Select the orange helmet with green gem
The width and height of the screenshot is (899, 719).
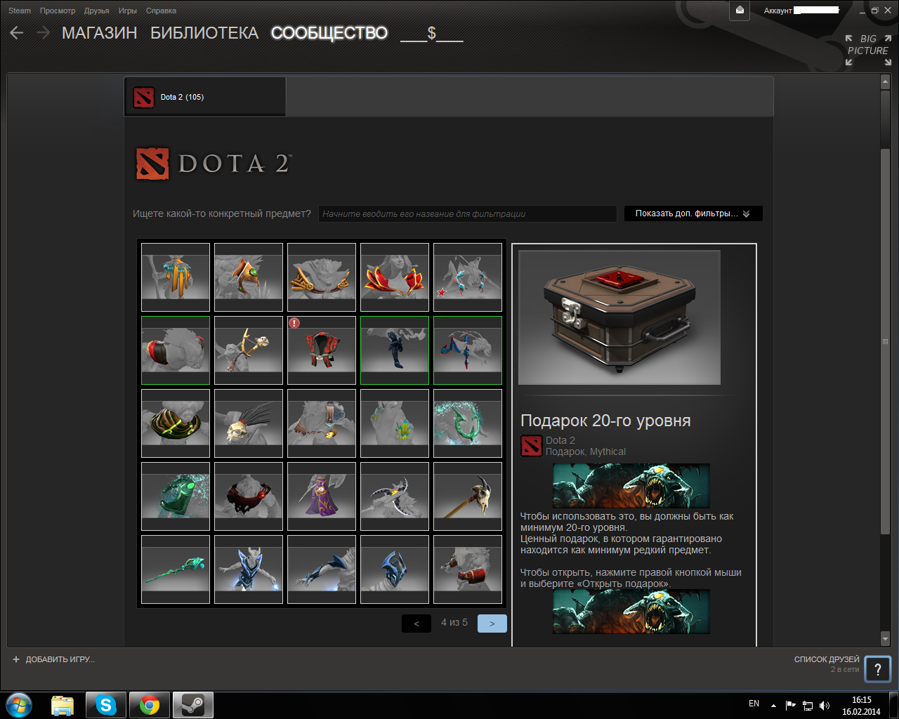click(249, 277)
